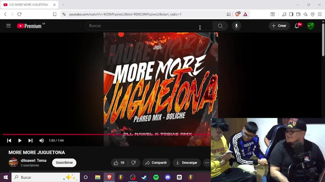Open Steam from taskbar
This screenshot has height=182, width=325.
[x=144, y=177]
